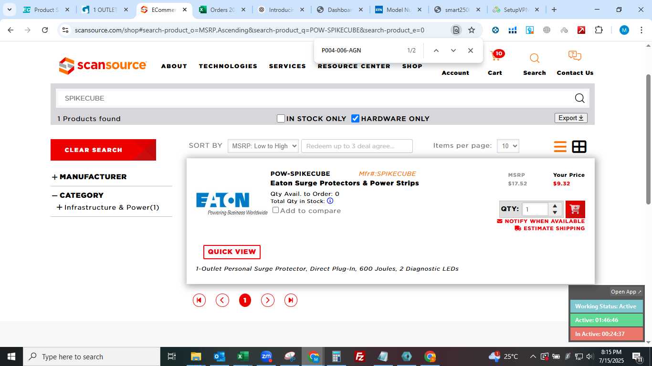The image size is (652, 366).
Task: Click find-bar next match arrow
Action: click(x=453, y=51)
